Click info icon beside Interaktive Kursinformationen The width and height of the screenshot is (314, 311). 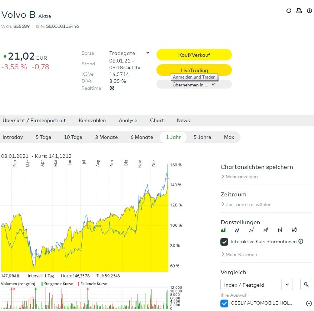click(301, 241)
